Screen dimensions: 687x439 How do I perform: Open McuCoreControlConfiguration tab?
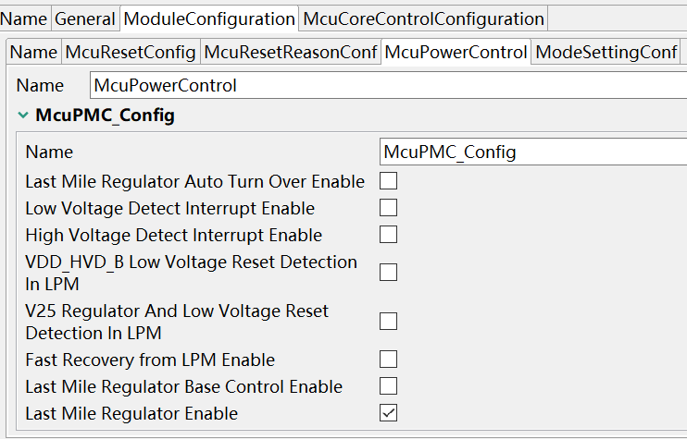[423, 18]
